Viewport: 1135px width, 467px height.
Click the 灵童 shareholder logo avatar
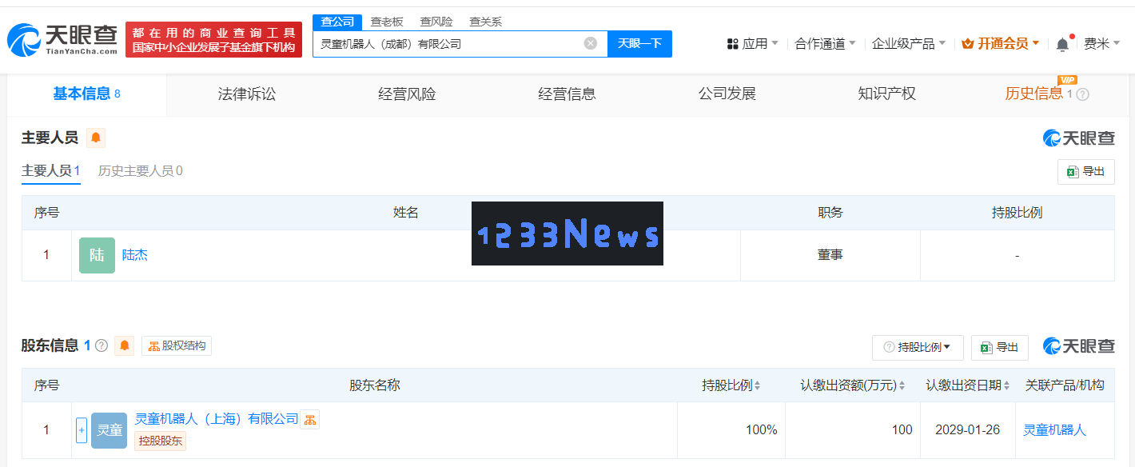coord(110,430)
